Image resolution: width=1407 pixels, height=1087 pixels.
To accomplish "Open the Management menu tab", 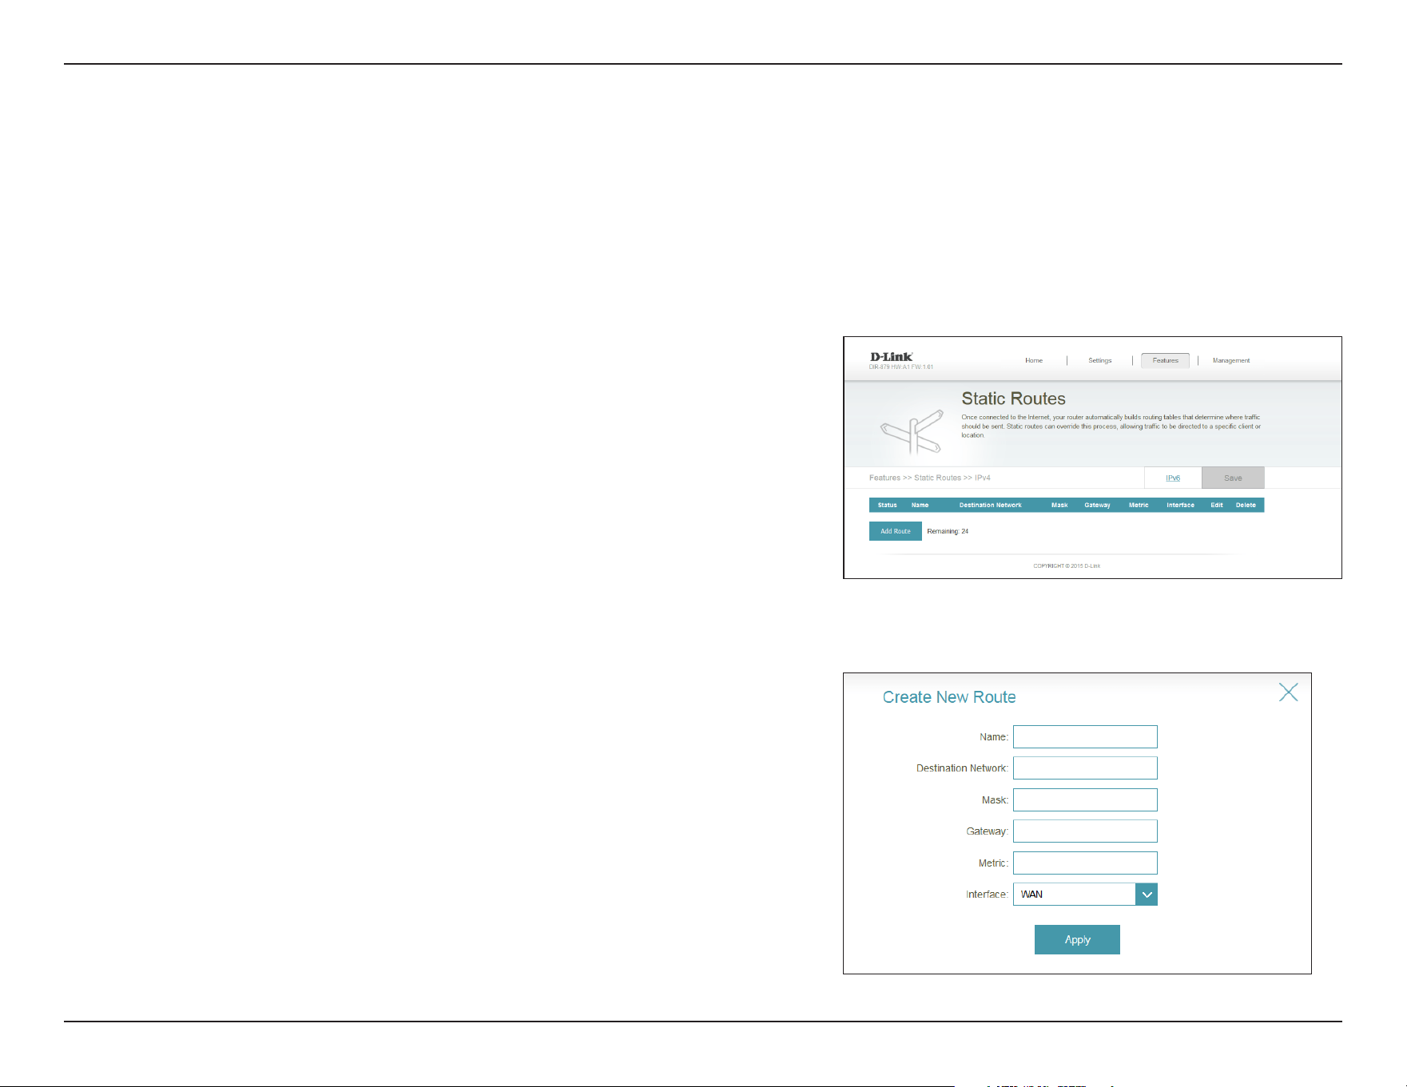I will pos(1230,360).
